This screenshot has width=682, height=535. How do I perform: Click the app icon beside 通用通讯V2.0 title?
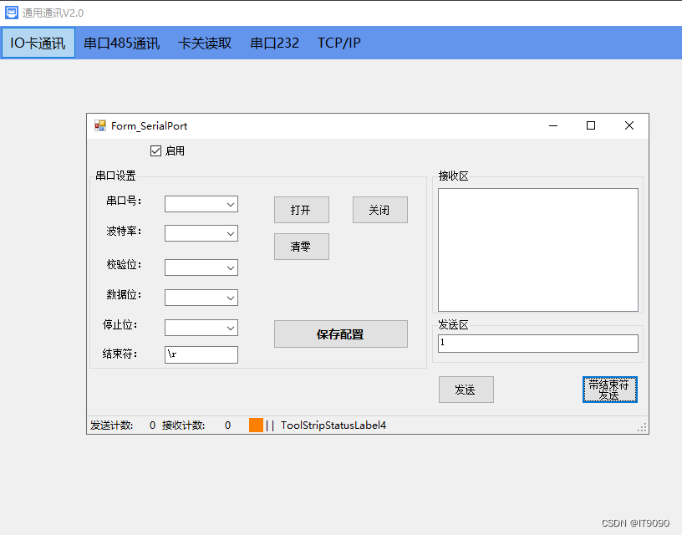[12, 13]
